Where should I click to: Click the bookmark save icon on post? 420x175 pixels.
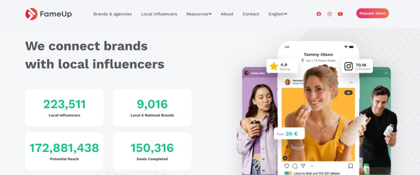pos(350,166)
